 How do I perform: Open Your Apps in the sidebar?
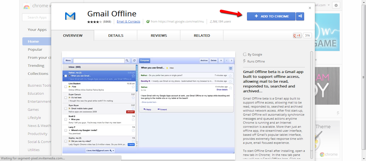[x=37, y=30]
